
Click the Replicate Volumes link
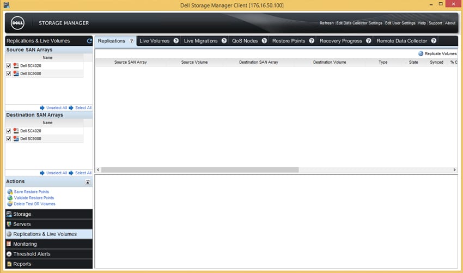point(441,53)
